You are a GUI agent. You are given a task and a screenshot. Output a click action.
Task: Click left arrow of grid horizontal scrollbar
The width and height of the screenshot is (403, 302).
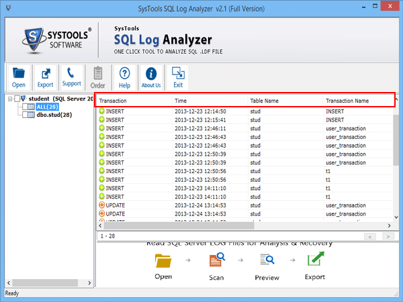[100, 225]
